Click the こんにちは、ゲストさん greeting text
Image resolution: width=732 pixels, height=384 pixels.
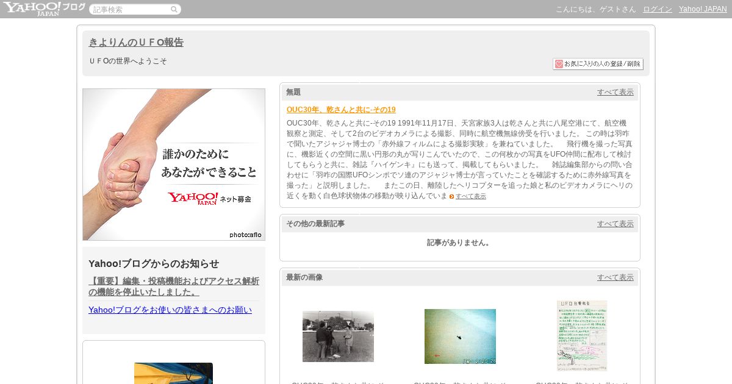tap(595, 9)
